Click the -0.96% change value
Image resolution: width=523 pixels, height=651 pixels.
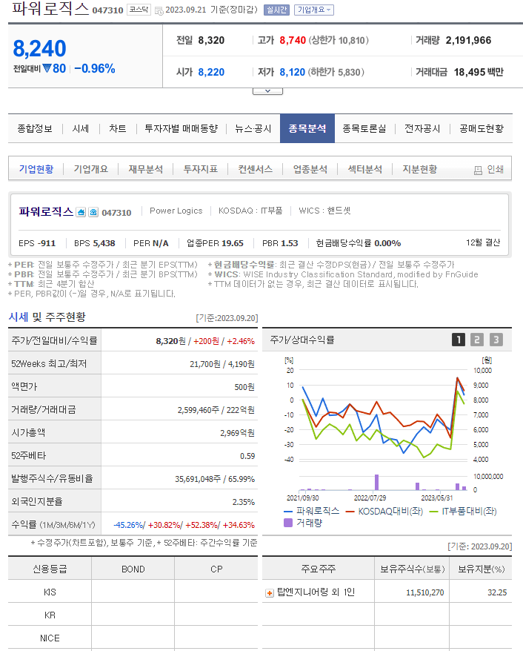click(95, 68)
